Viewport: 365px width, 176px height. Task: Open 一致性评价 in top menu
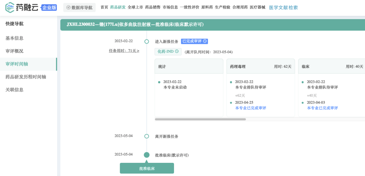(190, 7)
